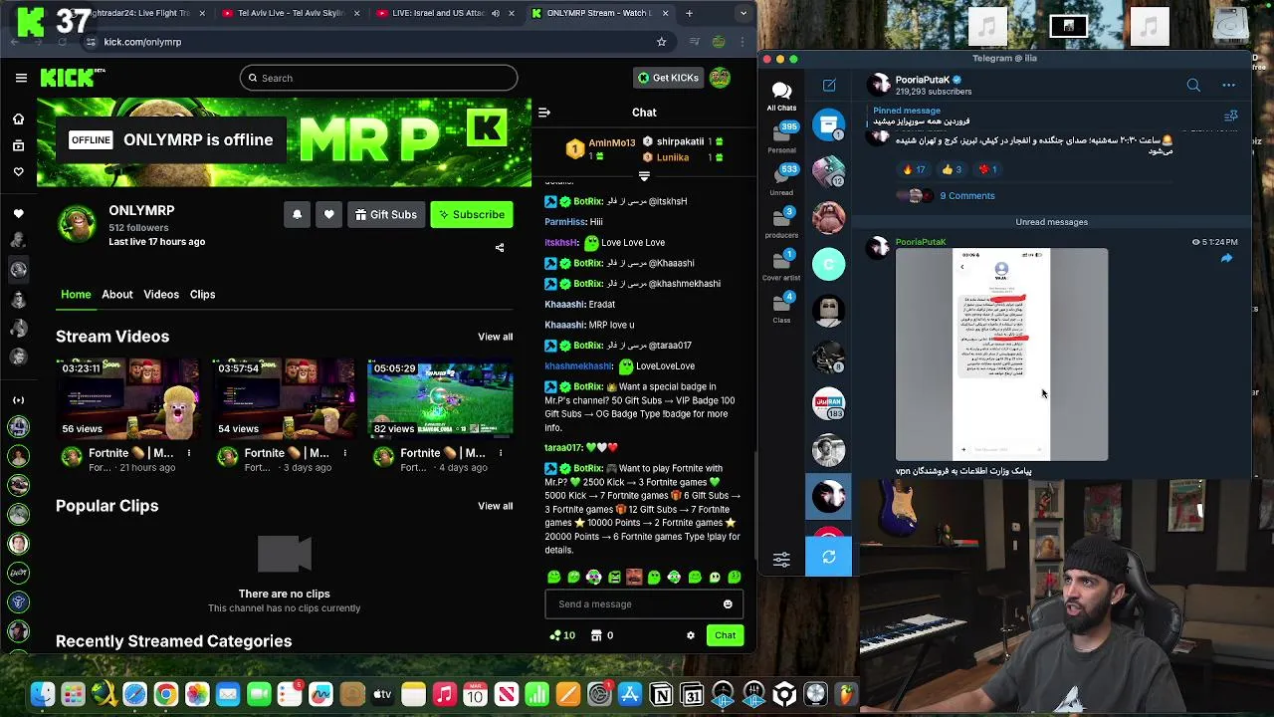Open All Chats folder in Telegram
The height and width of the screenshot is (717, 1274).
[x=781, y=96]
